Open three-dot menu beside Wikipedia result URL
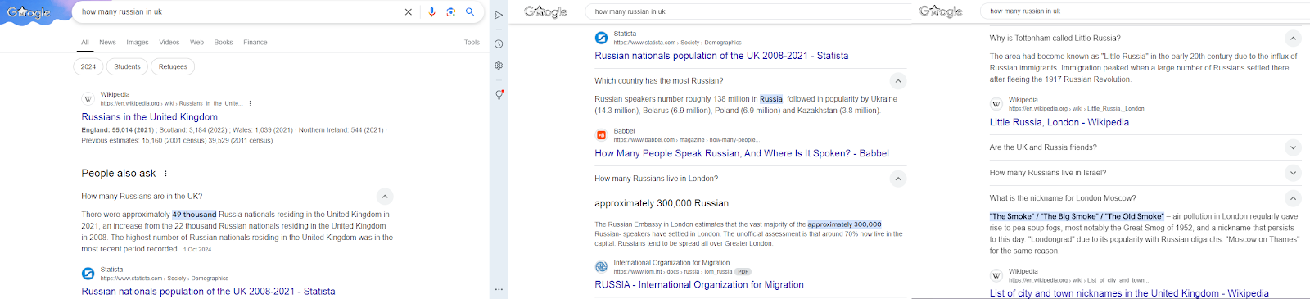 coord(251,103)
